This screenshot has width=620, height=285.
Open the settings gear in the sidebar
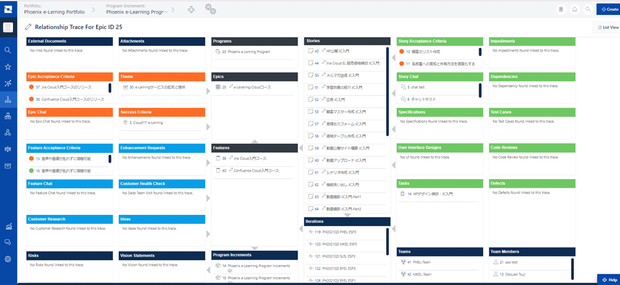[8, 260]
